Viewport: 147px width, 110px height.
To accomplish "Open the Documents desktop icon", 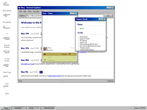I will point(7,27).
